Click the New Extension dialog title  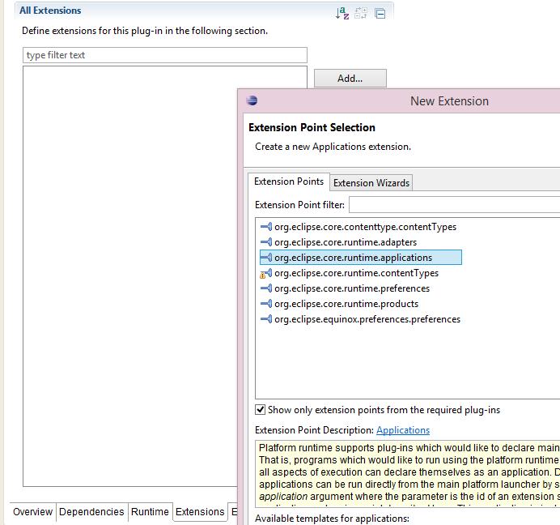[449, 100]
